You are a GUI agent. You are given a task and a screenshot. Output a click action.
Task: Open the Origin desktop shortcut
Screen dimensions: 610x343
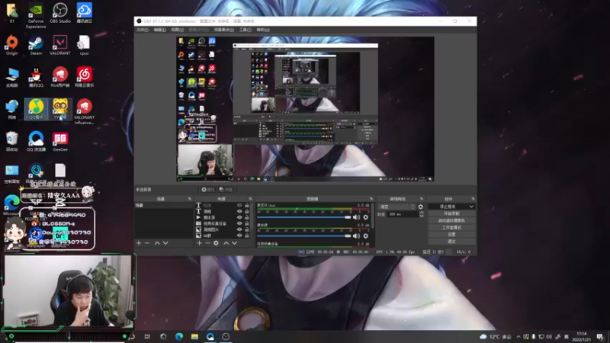11,45
